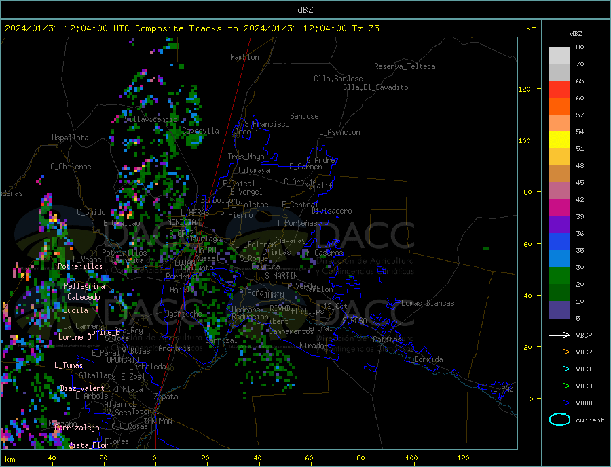Screen dimensions: 611x467
Task: Click the Ugarteche label
Action: point(183,314)
